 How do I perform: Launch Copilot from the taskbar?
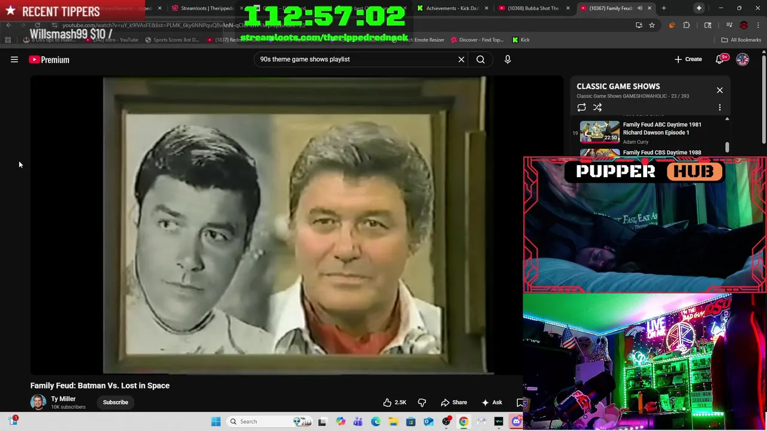340,421
